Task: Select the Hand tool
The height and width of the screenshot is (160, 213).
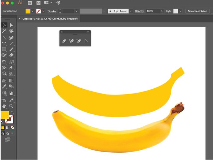Action: point(4,106)
